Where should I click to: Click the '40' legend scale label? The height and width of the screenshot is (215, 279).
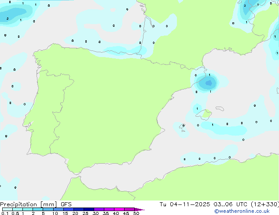pyautogui.click(x=116, y=213)
